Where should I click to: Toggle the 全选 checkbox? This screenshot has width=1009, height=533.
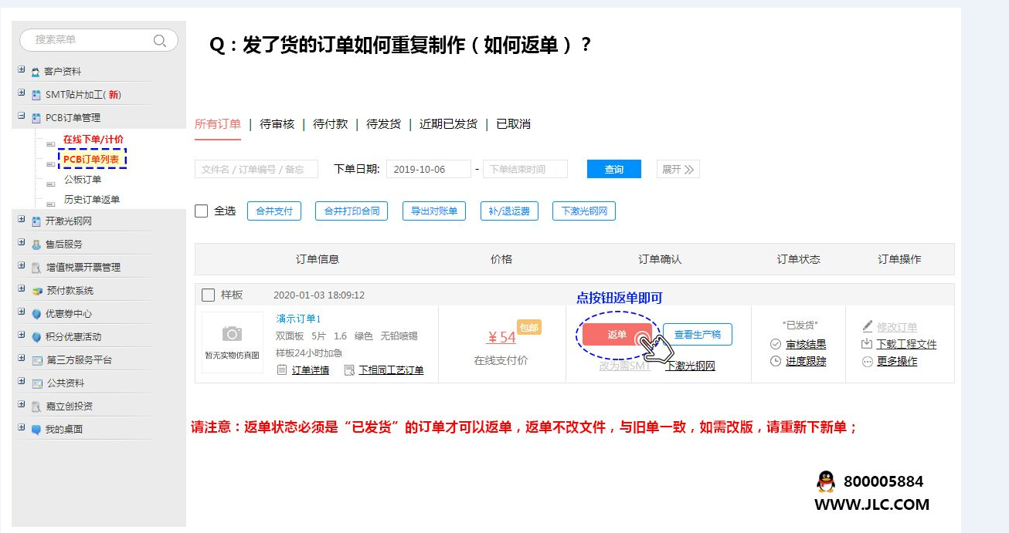tap(202, 211)
